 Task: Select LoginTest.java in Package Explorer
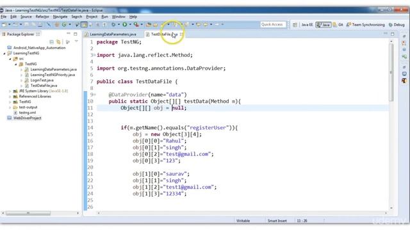(x=42, y=80)
